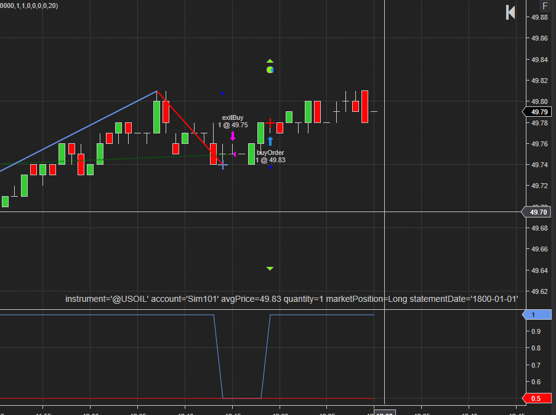Select the crosshair price marker 49.70
Image resolution: width=556 pixels, height=415 pixels.
pos(536,212)
